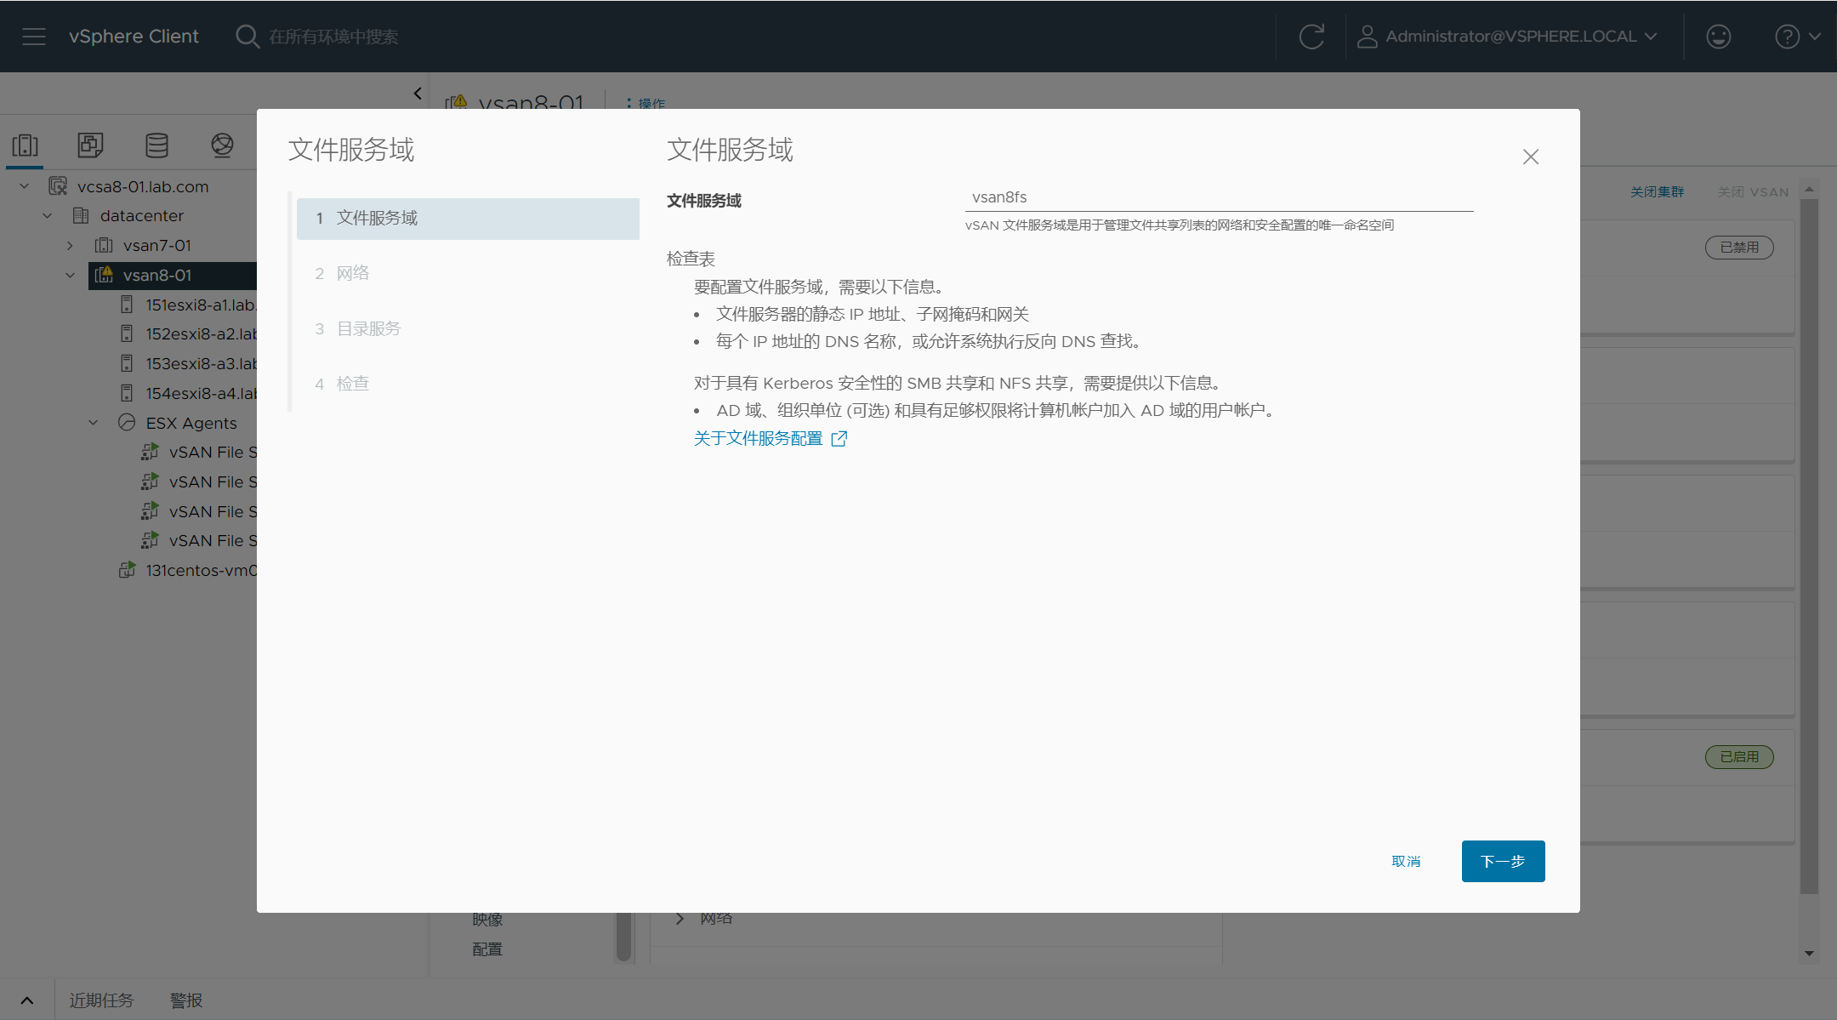
Task: Expand the bottom recent tasks panel
Action: tap(27, 1000)
